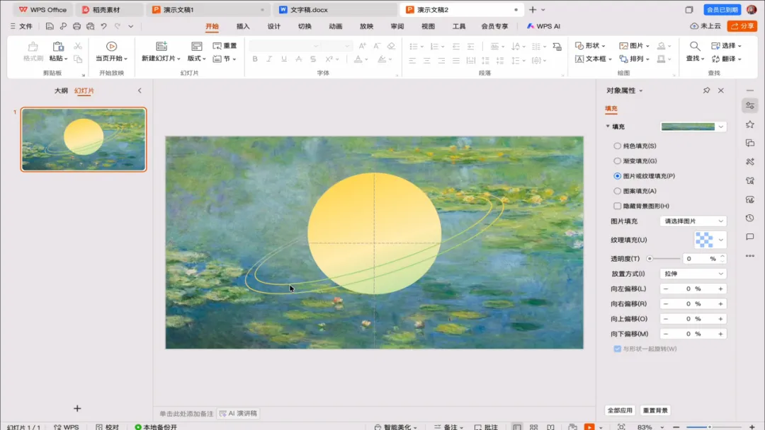This screenshot has width=765, height=430.
Task: Click the New Slide icon
Action: click(x=161, y=46)
